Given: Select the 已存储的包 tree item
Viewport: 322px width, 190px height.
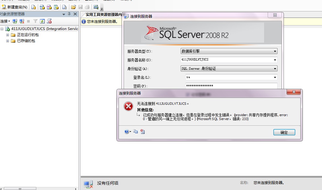Looking at the screenshot, I should coord(26,41).
